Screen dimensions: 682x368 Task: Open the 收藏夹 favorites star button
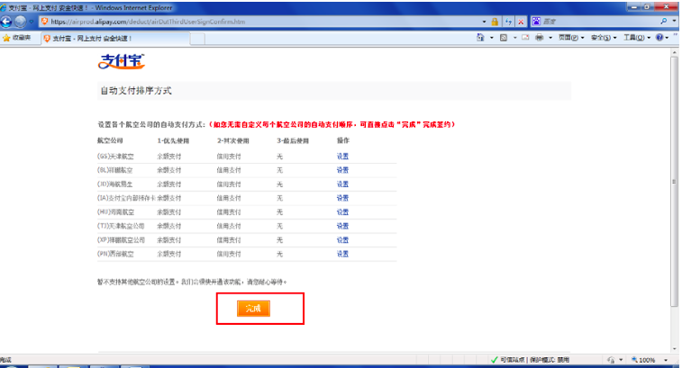tap(16, 38)
